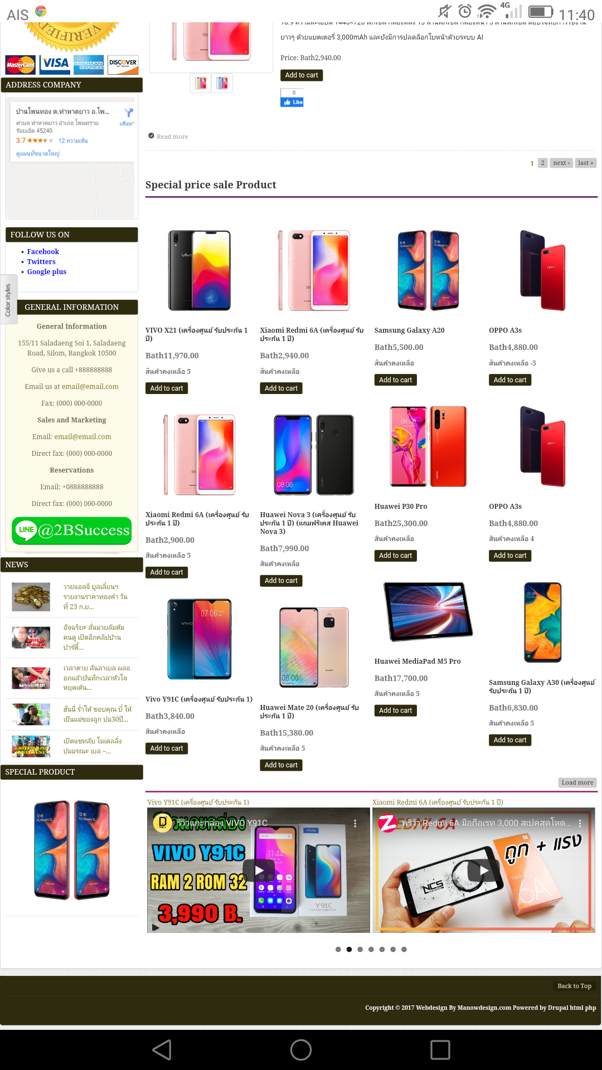Image resolution: width=602 pixels, height=1070 pixels.
Task: Add the Huawei P30 Pro to cart
Action: point(395,556)
